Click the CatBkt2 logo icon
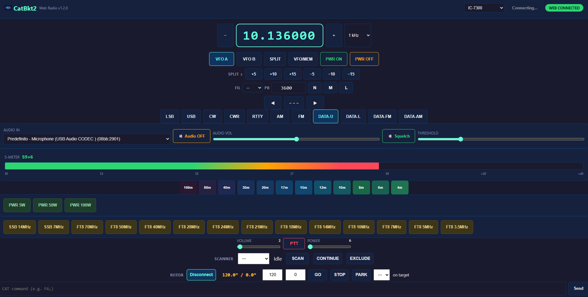The height and width of the screenshot is (297, 588). tap(8, 8)
